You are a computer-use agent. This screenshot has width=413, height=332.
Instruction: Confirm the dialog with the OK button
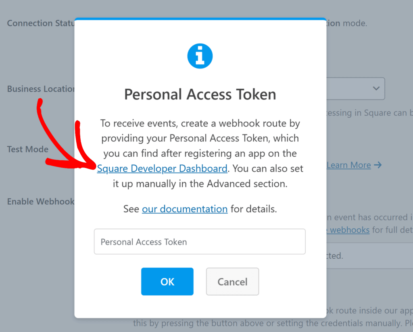[x=167, y=282]
